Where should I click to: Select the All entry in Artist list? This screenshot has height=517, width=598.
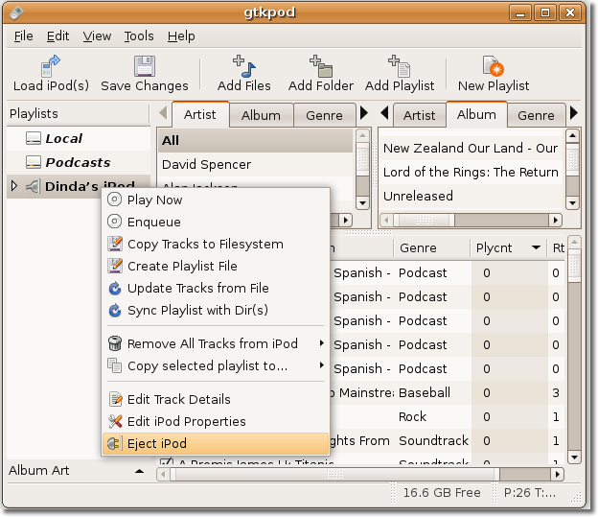click(x=256, y=140)
